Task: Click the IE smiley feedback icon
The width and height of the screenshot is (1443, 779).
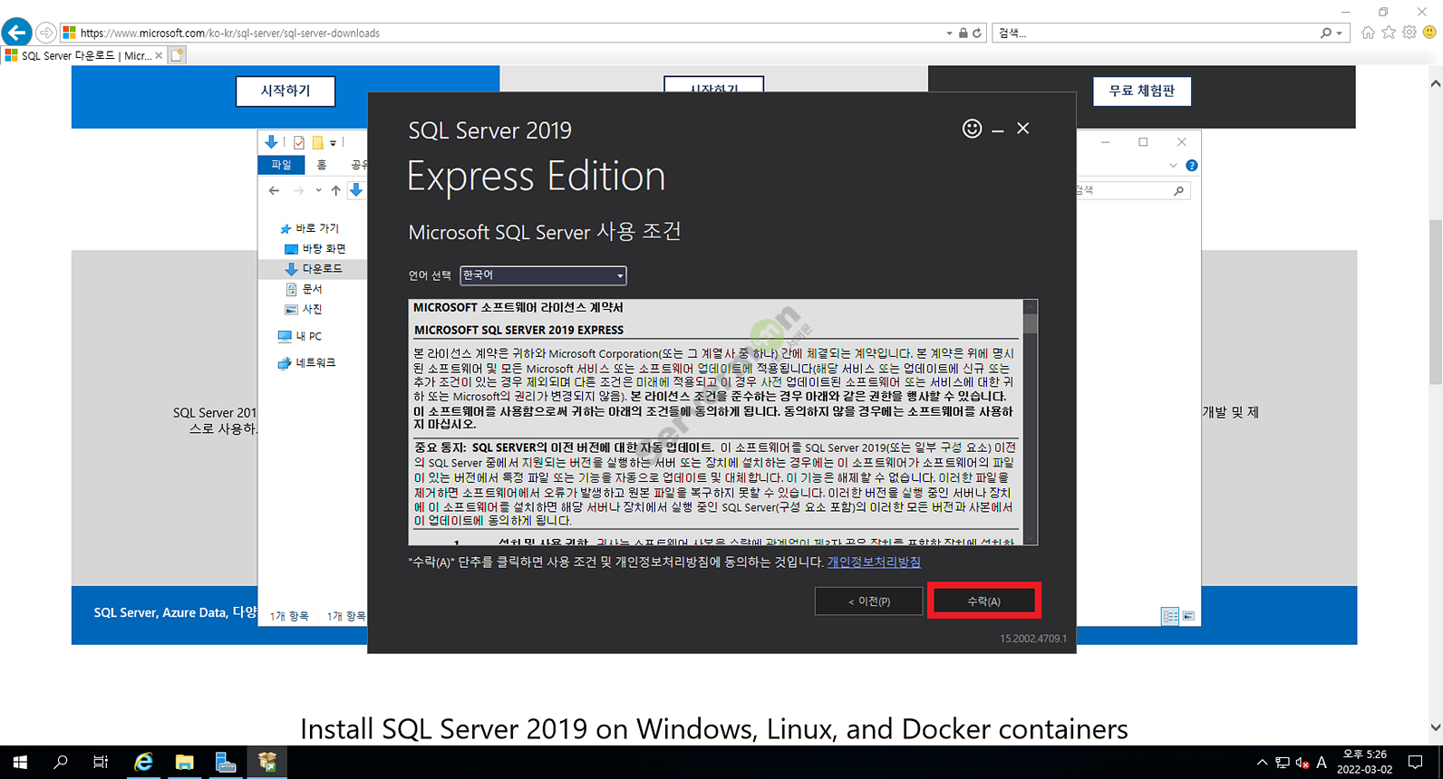Action: tap(1429, 33)
